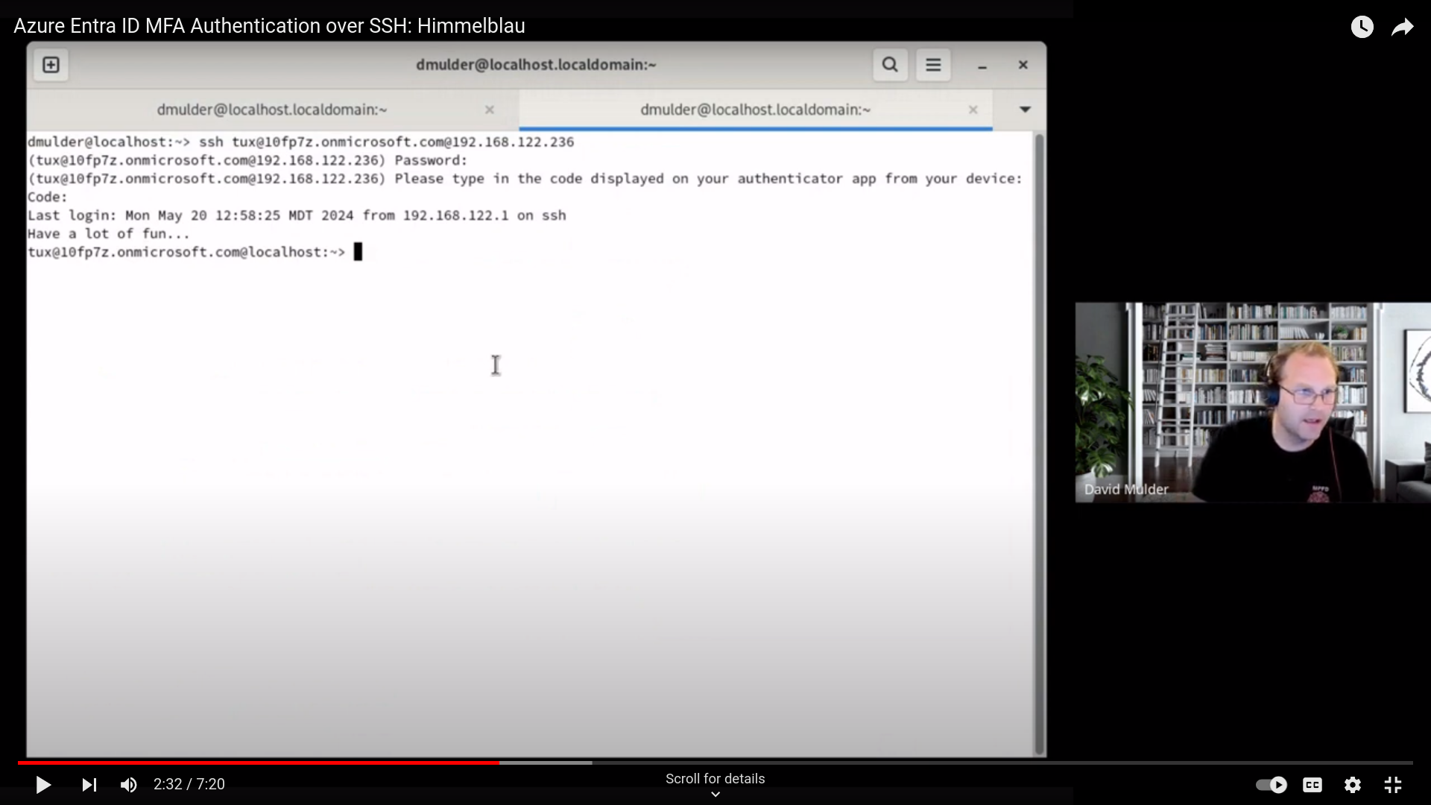Screen dimensions: 1431x805
Task: Mute the video volume
Action: (x=129, y=785)
